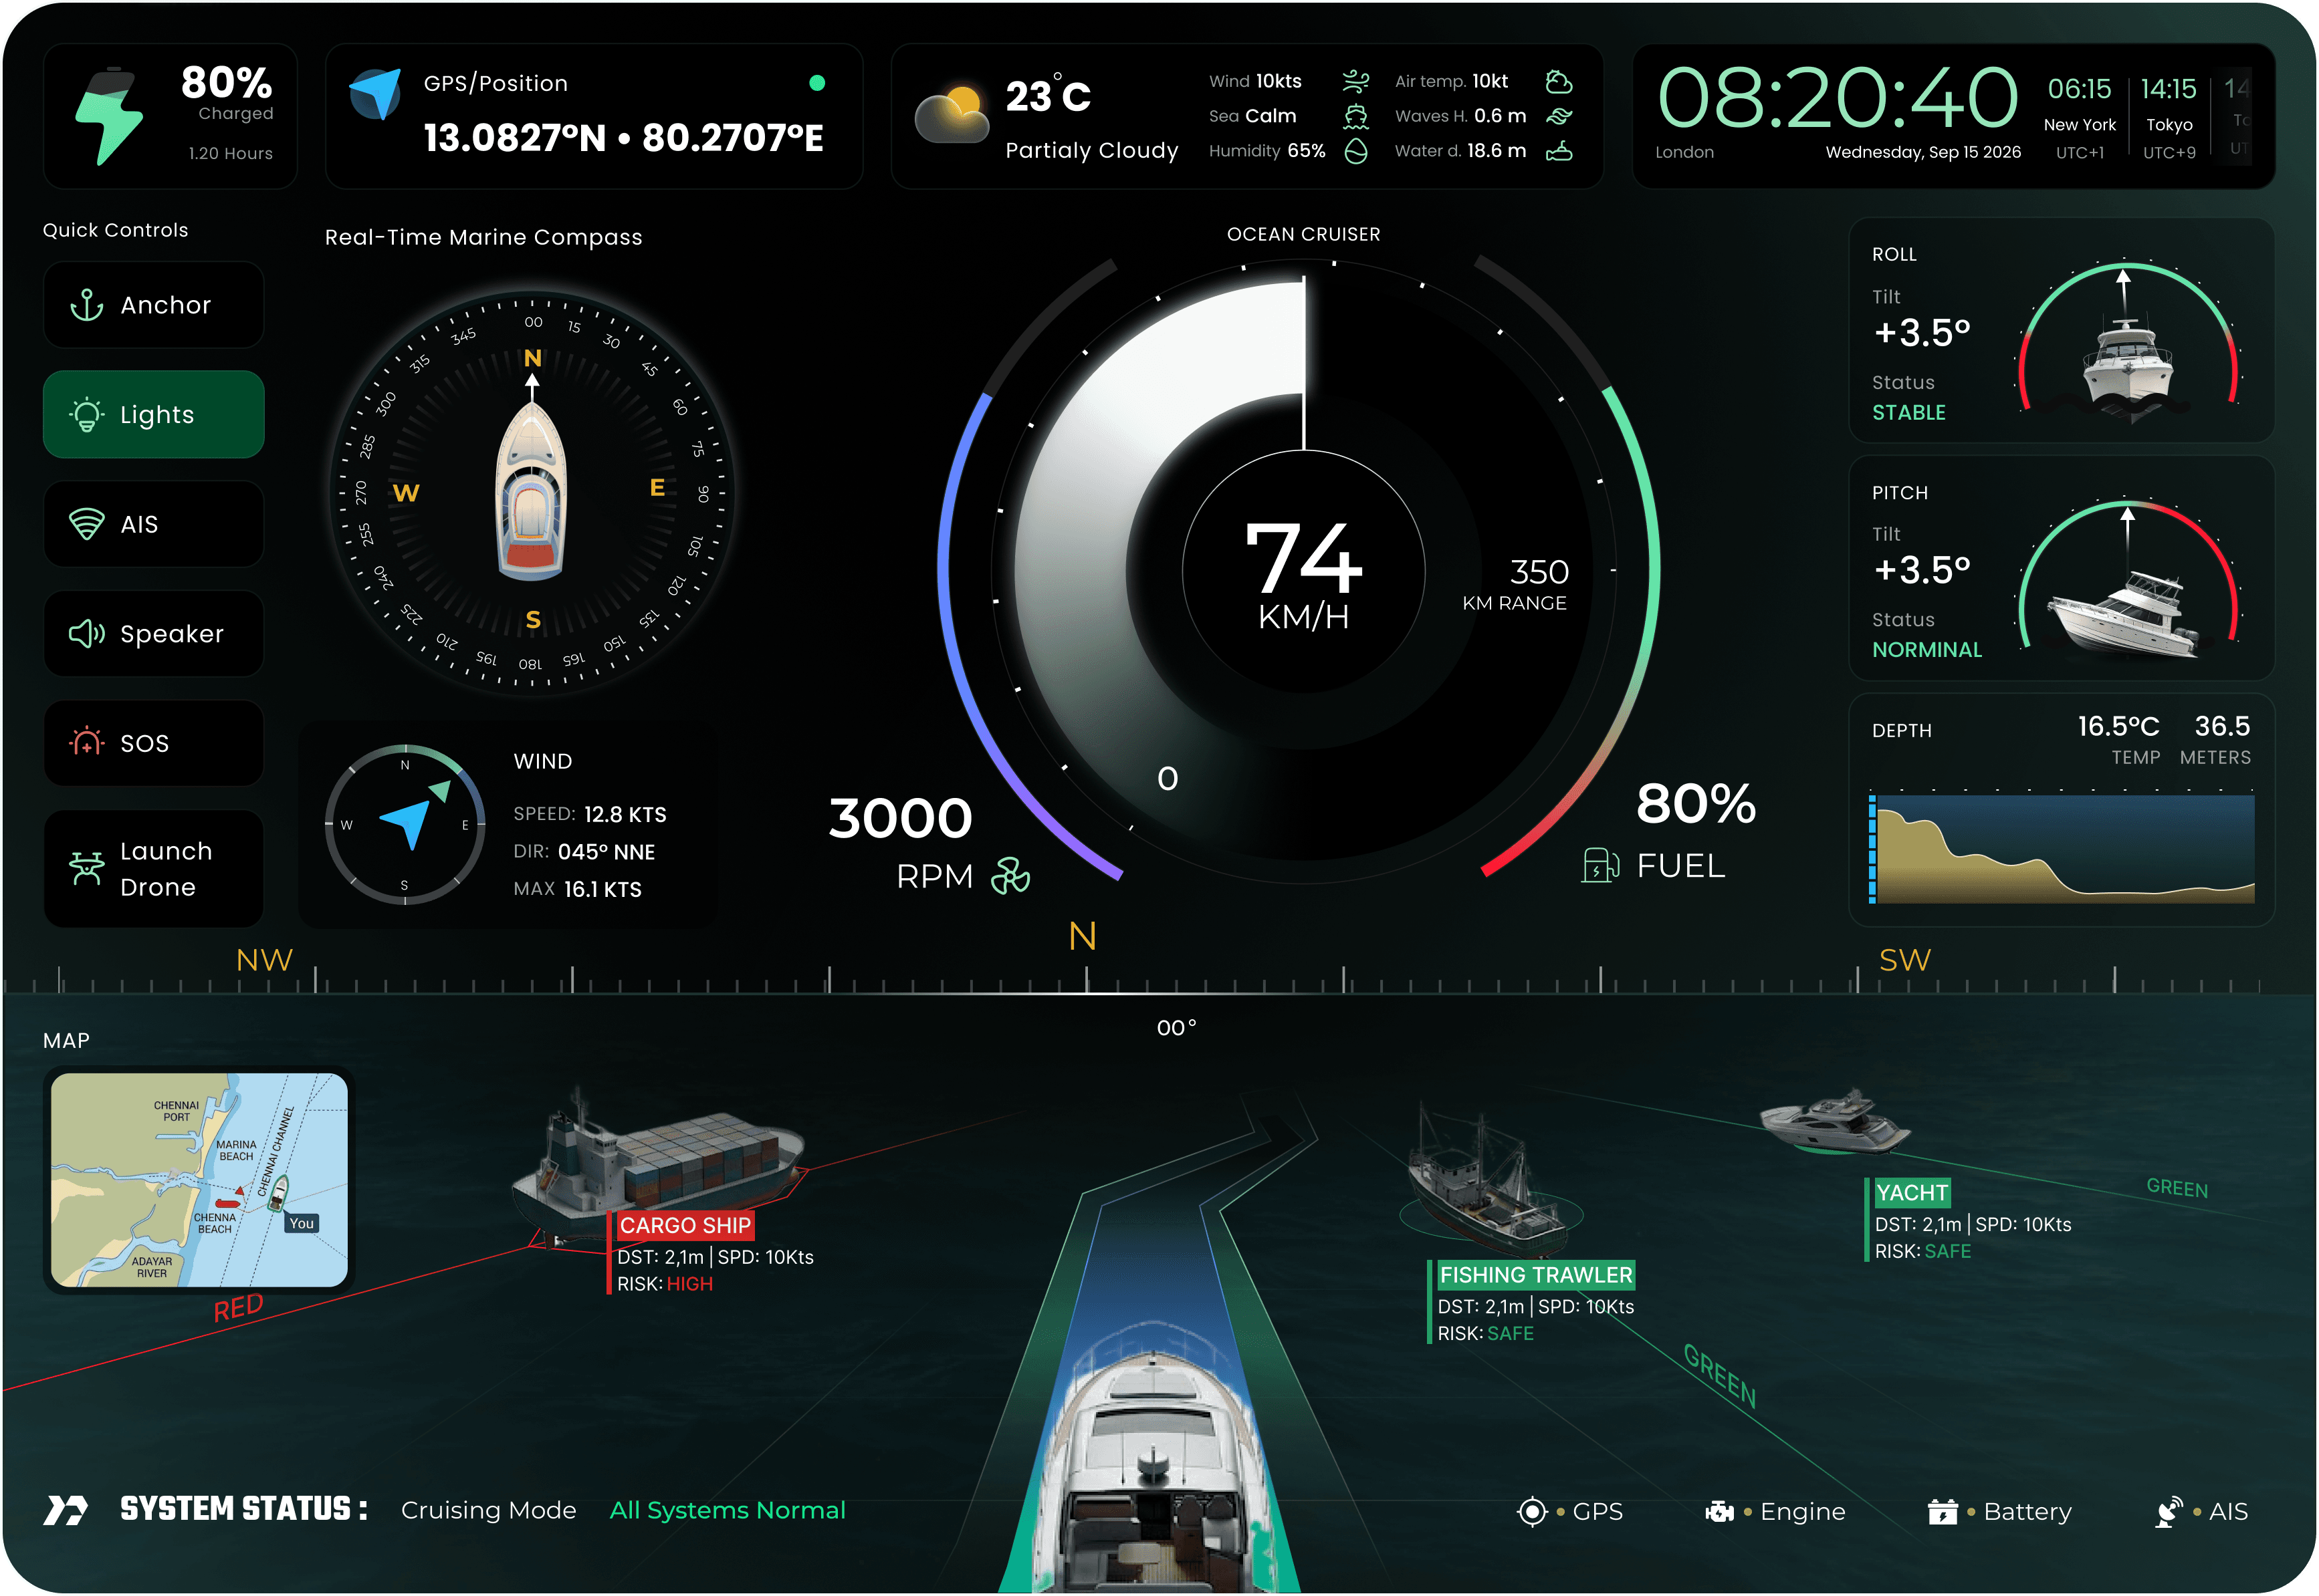Enable the AIS quick control
Viewport: 2319px width, 1596px height.
point(153,524)
